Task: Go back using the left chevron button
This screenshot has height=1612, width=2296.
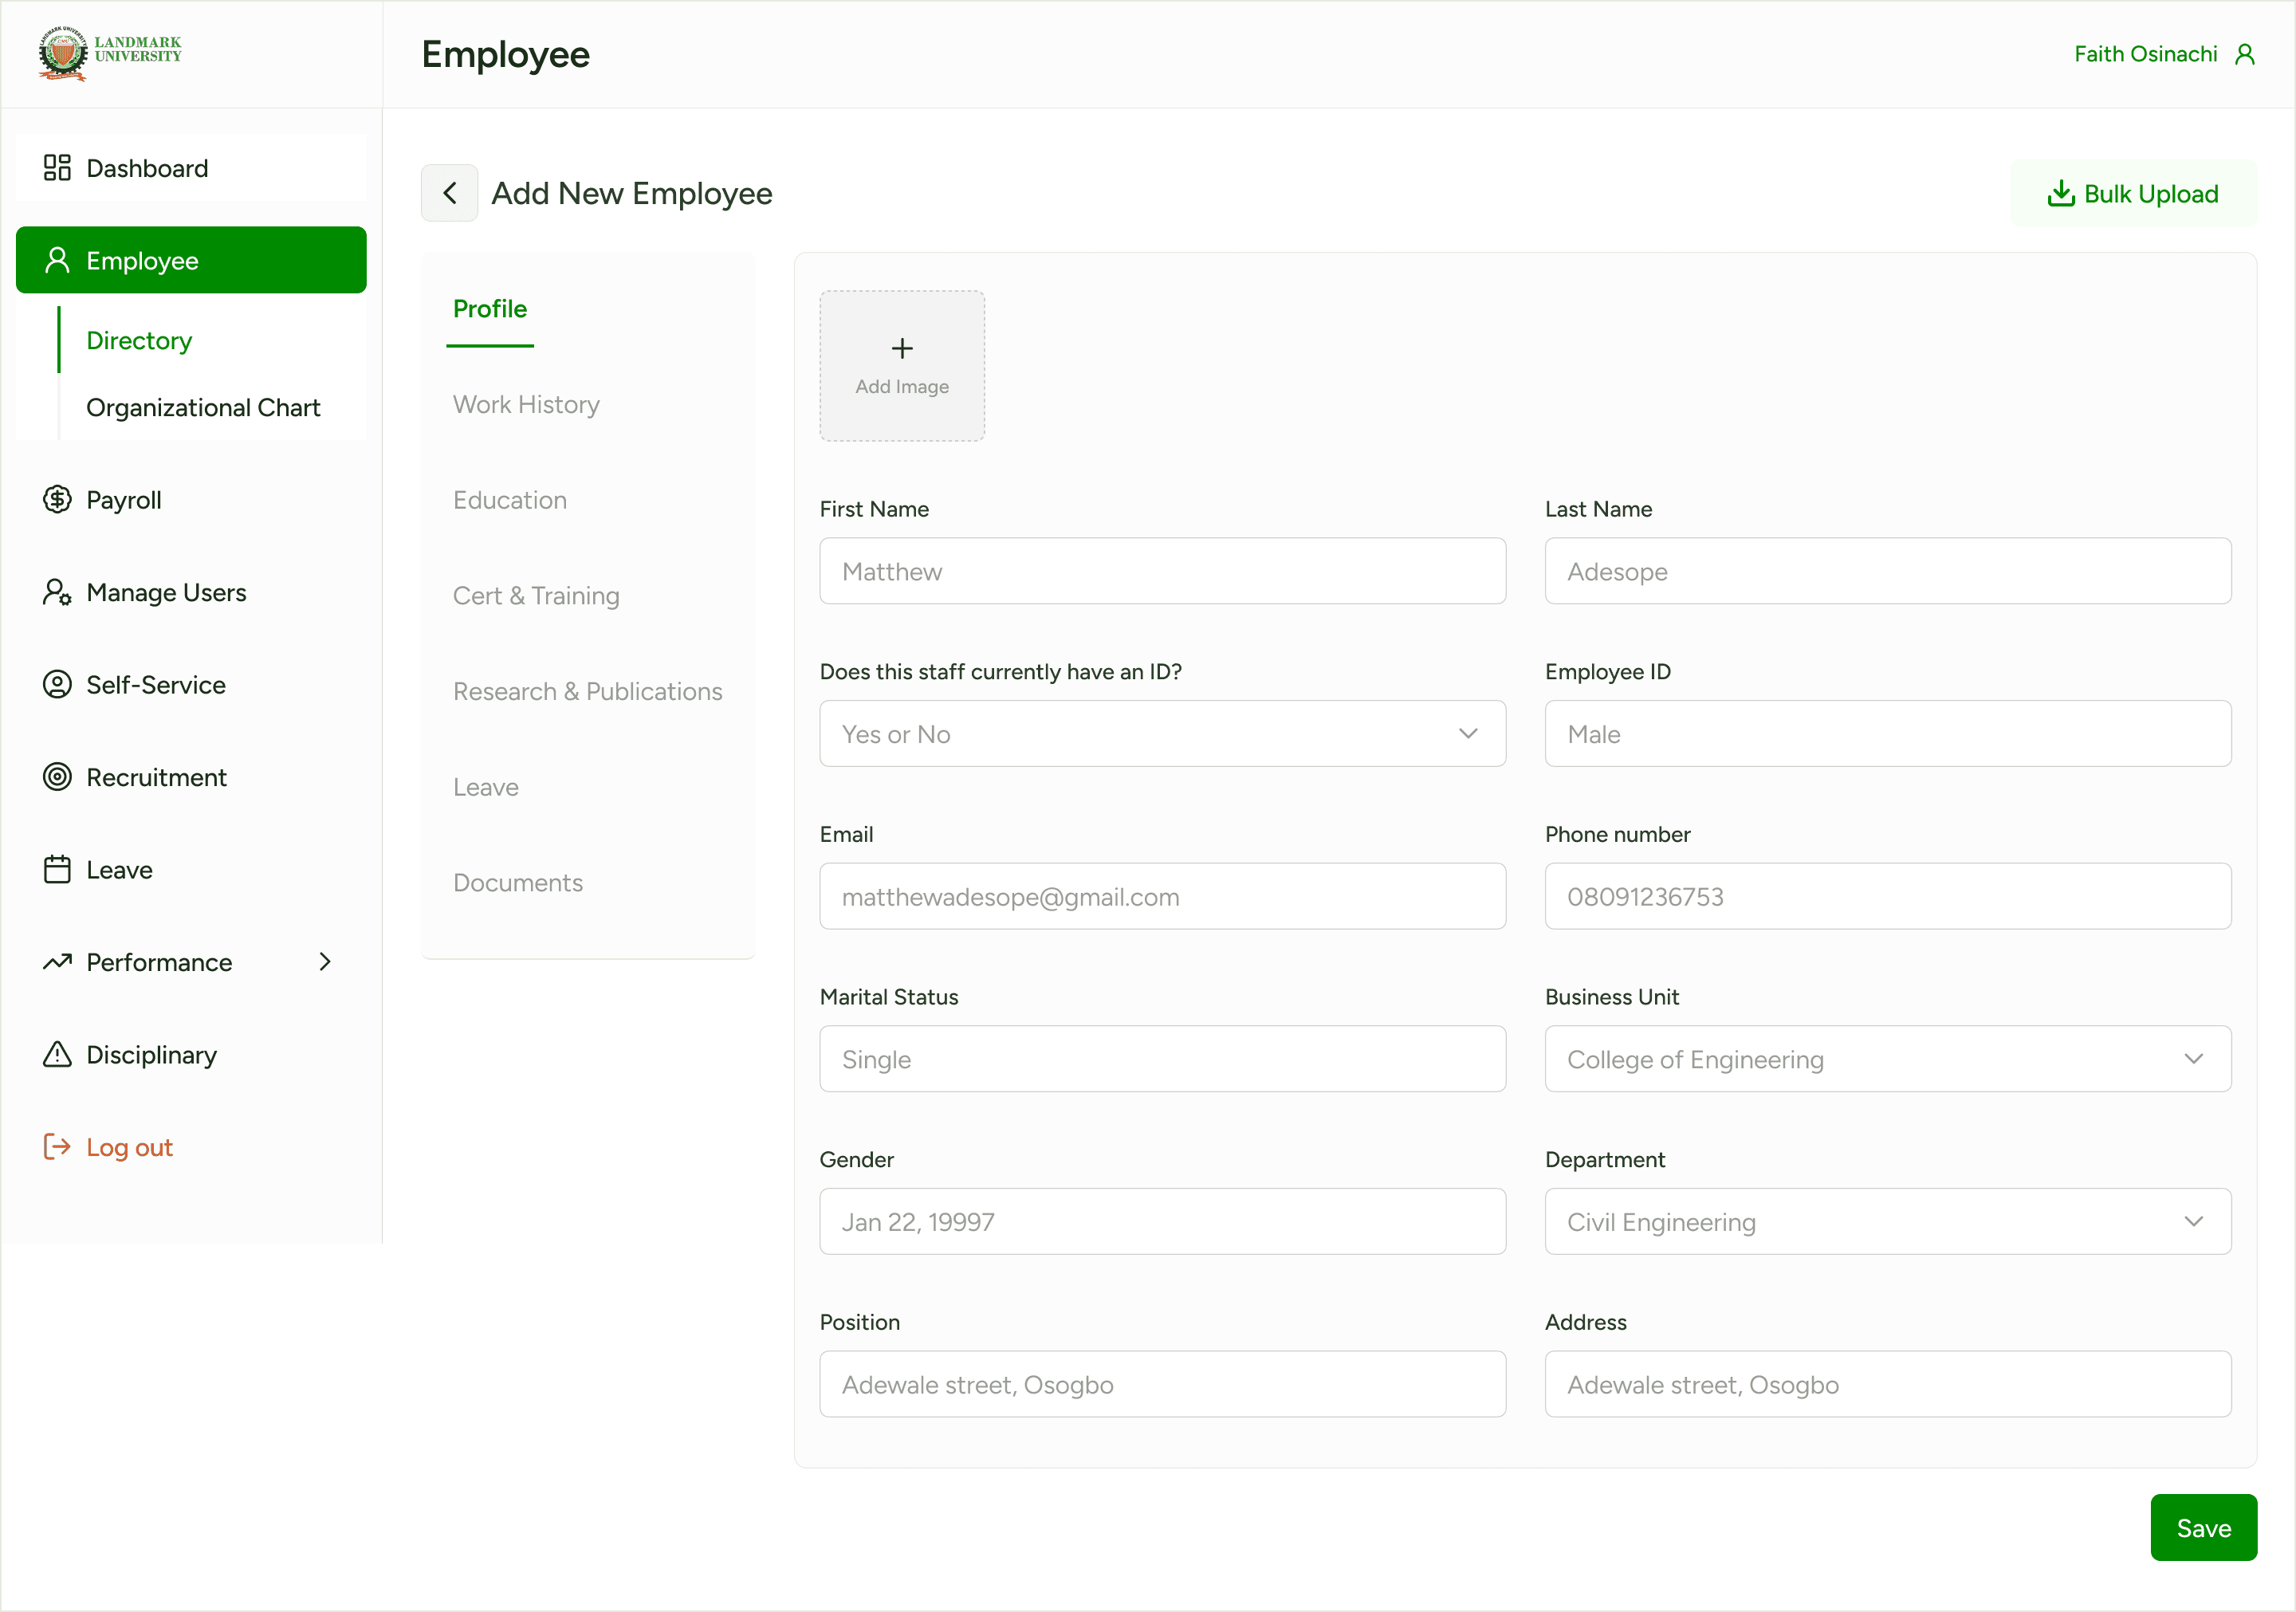Action: point(449,193)
